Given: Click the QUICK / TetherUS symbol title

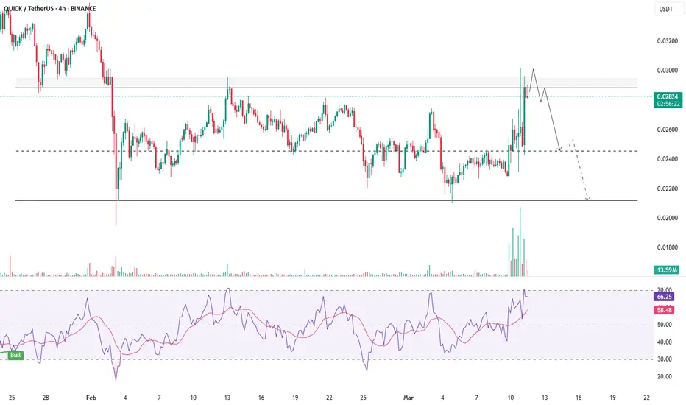Looking at the screenshot, I should pos(29,8).
